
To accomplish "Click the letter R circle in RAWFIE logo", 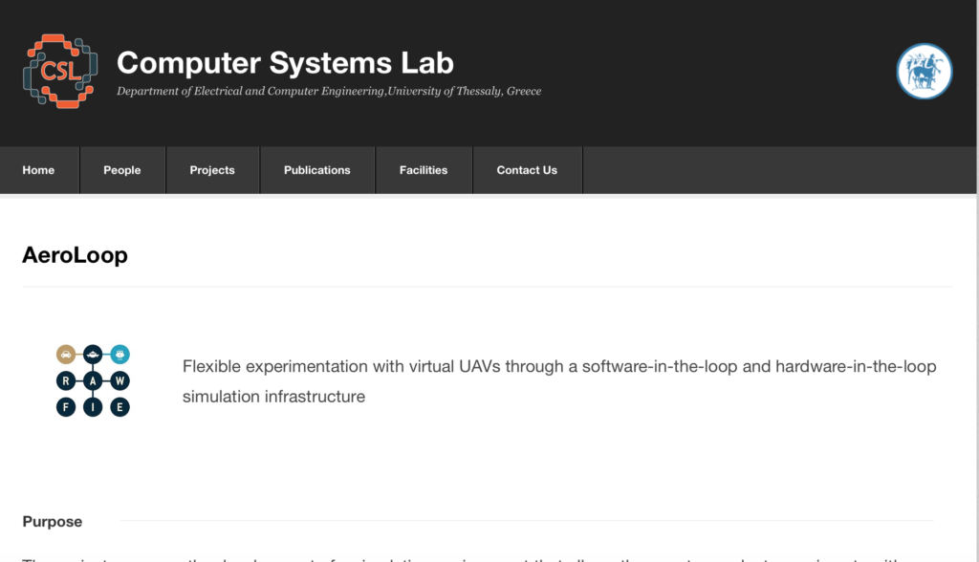I will [x=66, y=381].
